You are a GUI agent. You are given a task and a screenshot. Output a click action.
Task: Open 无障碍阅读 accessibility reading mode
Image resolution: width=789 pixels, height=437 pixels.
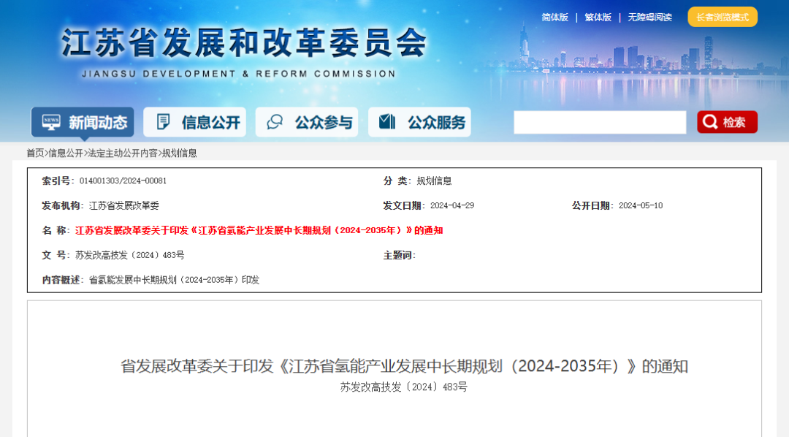point(649,17)
